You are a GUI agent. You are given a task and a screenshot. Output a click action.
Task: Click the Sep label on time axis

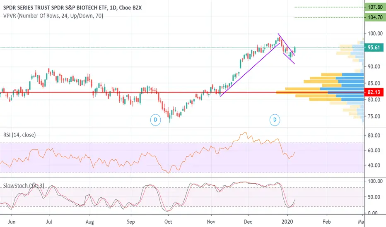(x=131, y=222)
